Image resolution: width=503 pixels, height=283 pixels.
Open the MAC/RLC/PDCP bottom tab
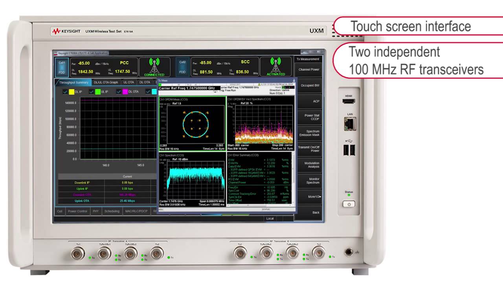(x=136, y=211)
